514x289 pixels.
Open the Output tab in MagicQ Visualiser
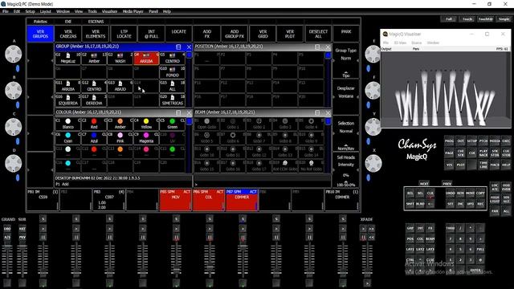point(386,49)
